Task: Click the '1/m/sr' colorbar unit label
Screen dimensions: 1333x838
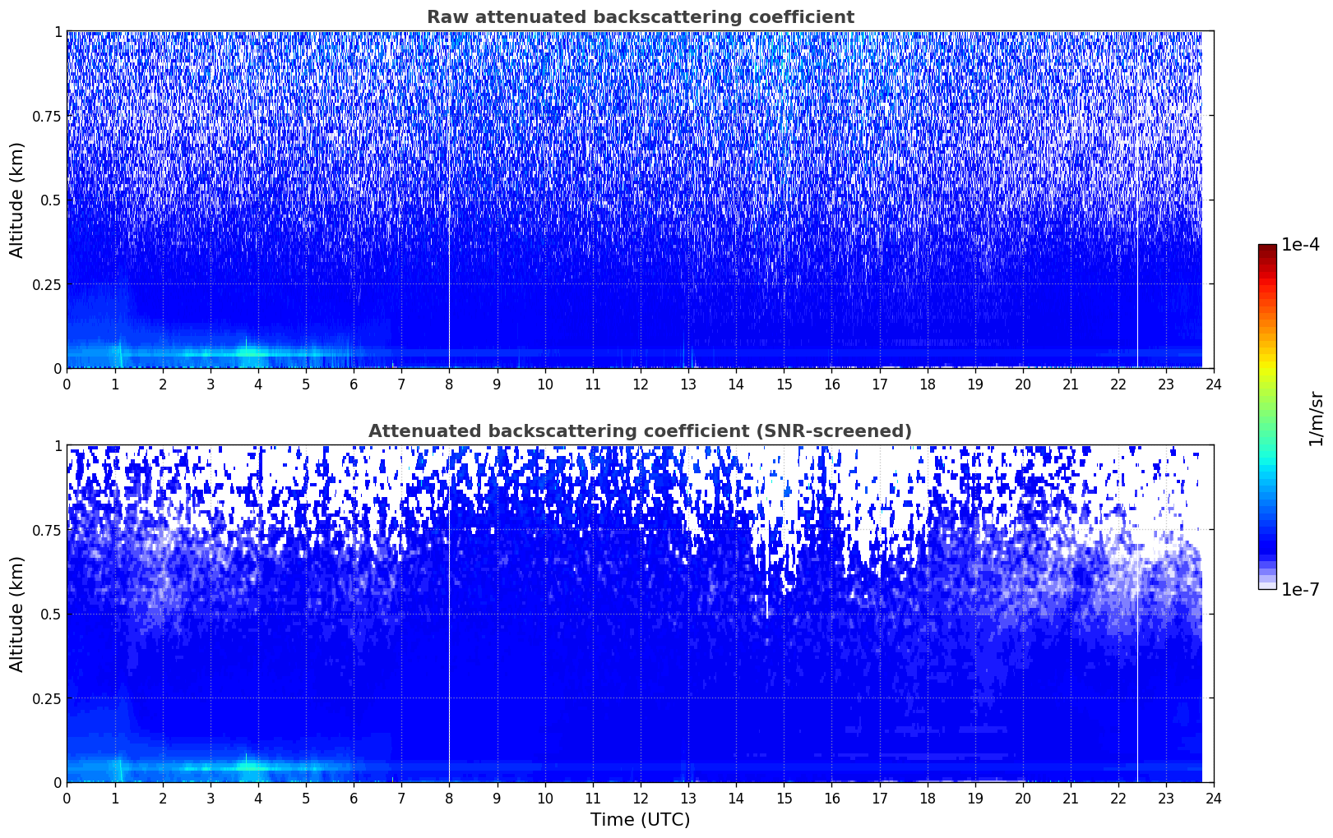Action: coord(1316,418)
